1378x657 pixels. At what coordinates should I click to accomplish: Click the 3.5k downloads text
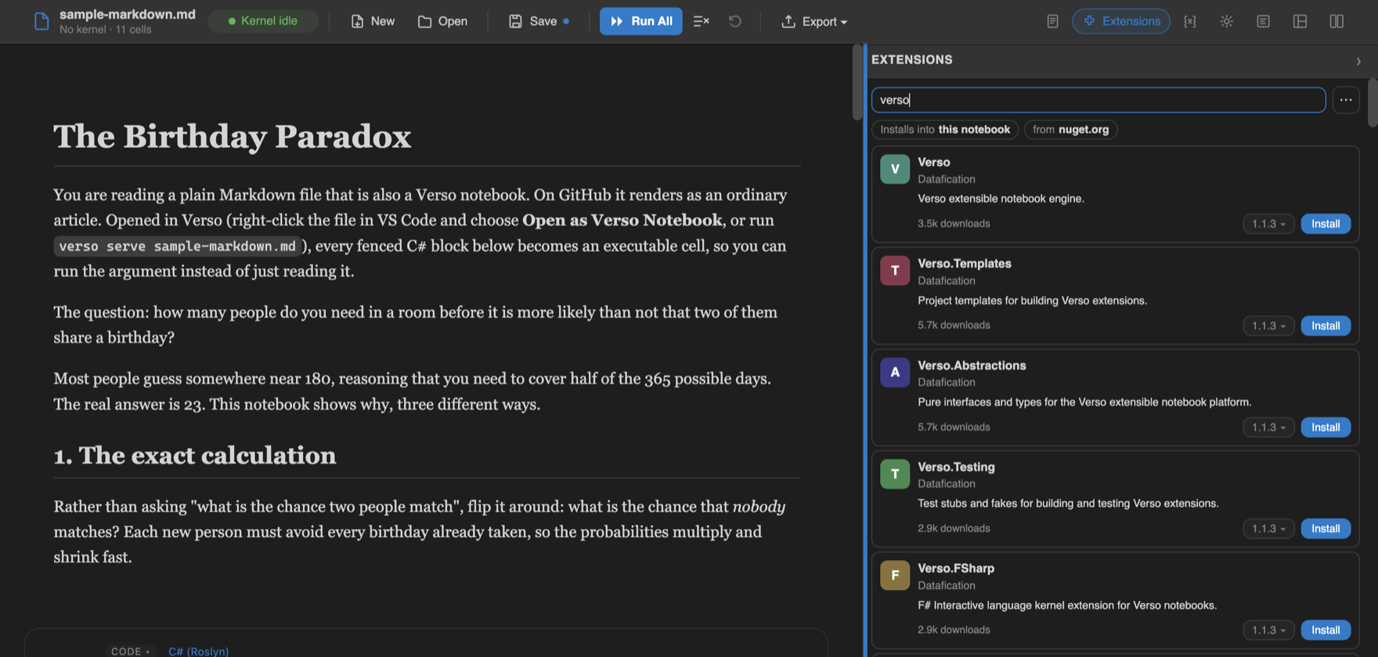pyautogui.click(x=954, y=224)
